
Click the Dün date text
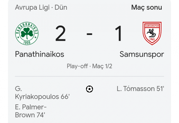[x=61, y=7]
